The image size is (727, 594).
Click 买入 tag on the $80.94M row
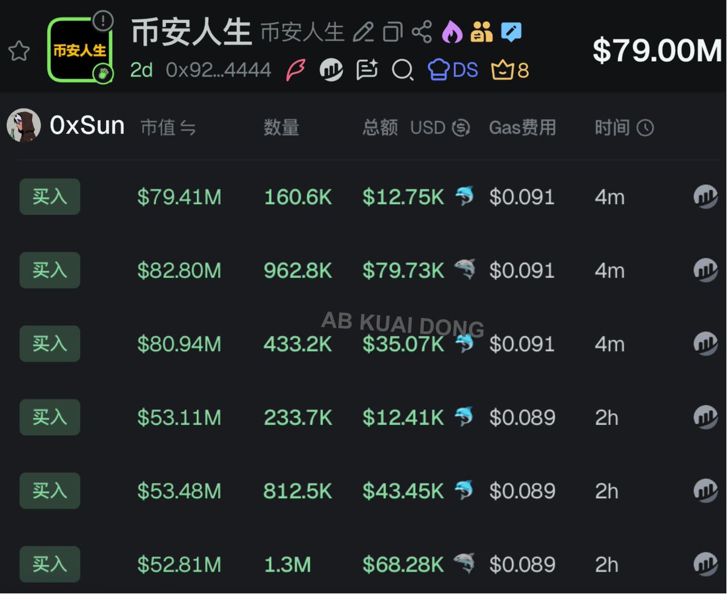[x=50, y=344]
